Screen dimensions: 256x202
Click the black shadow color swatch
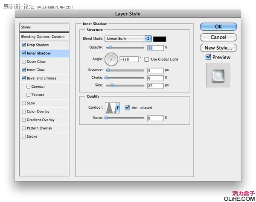160,39
